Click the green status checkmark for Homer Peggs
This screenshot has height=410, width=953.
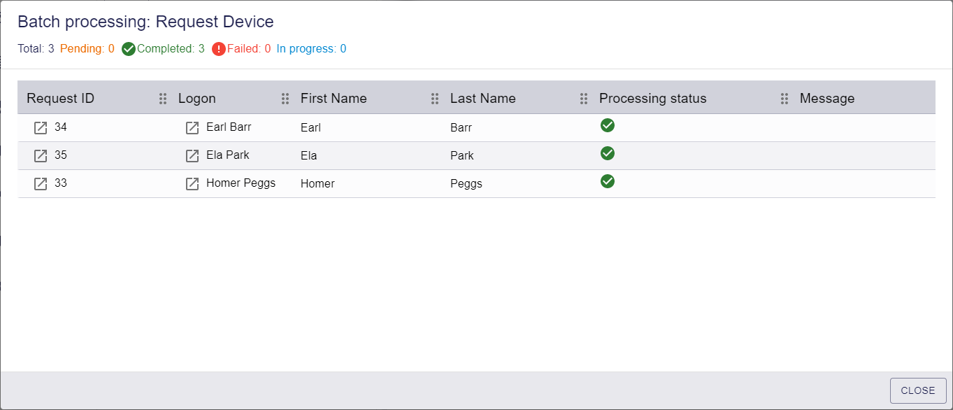[x=608, y=181]
